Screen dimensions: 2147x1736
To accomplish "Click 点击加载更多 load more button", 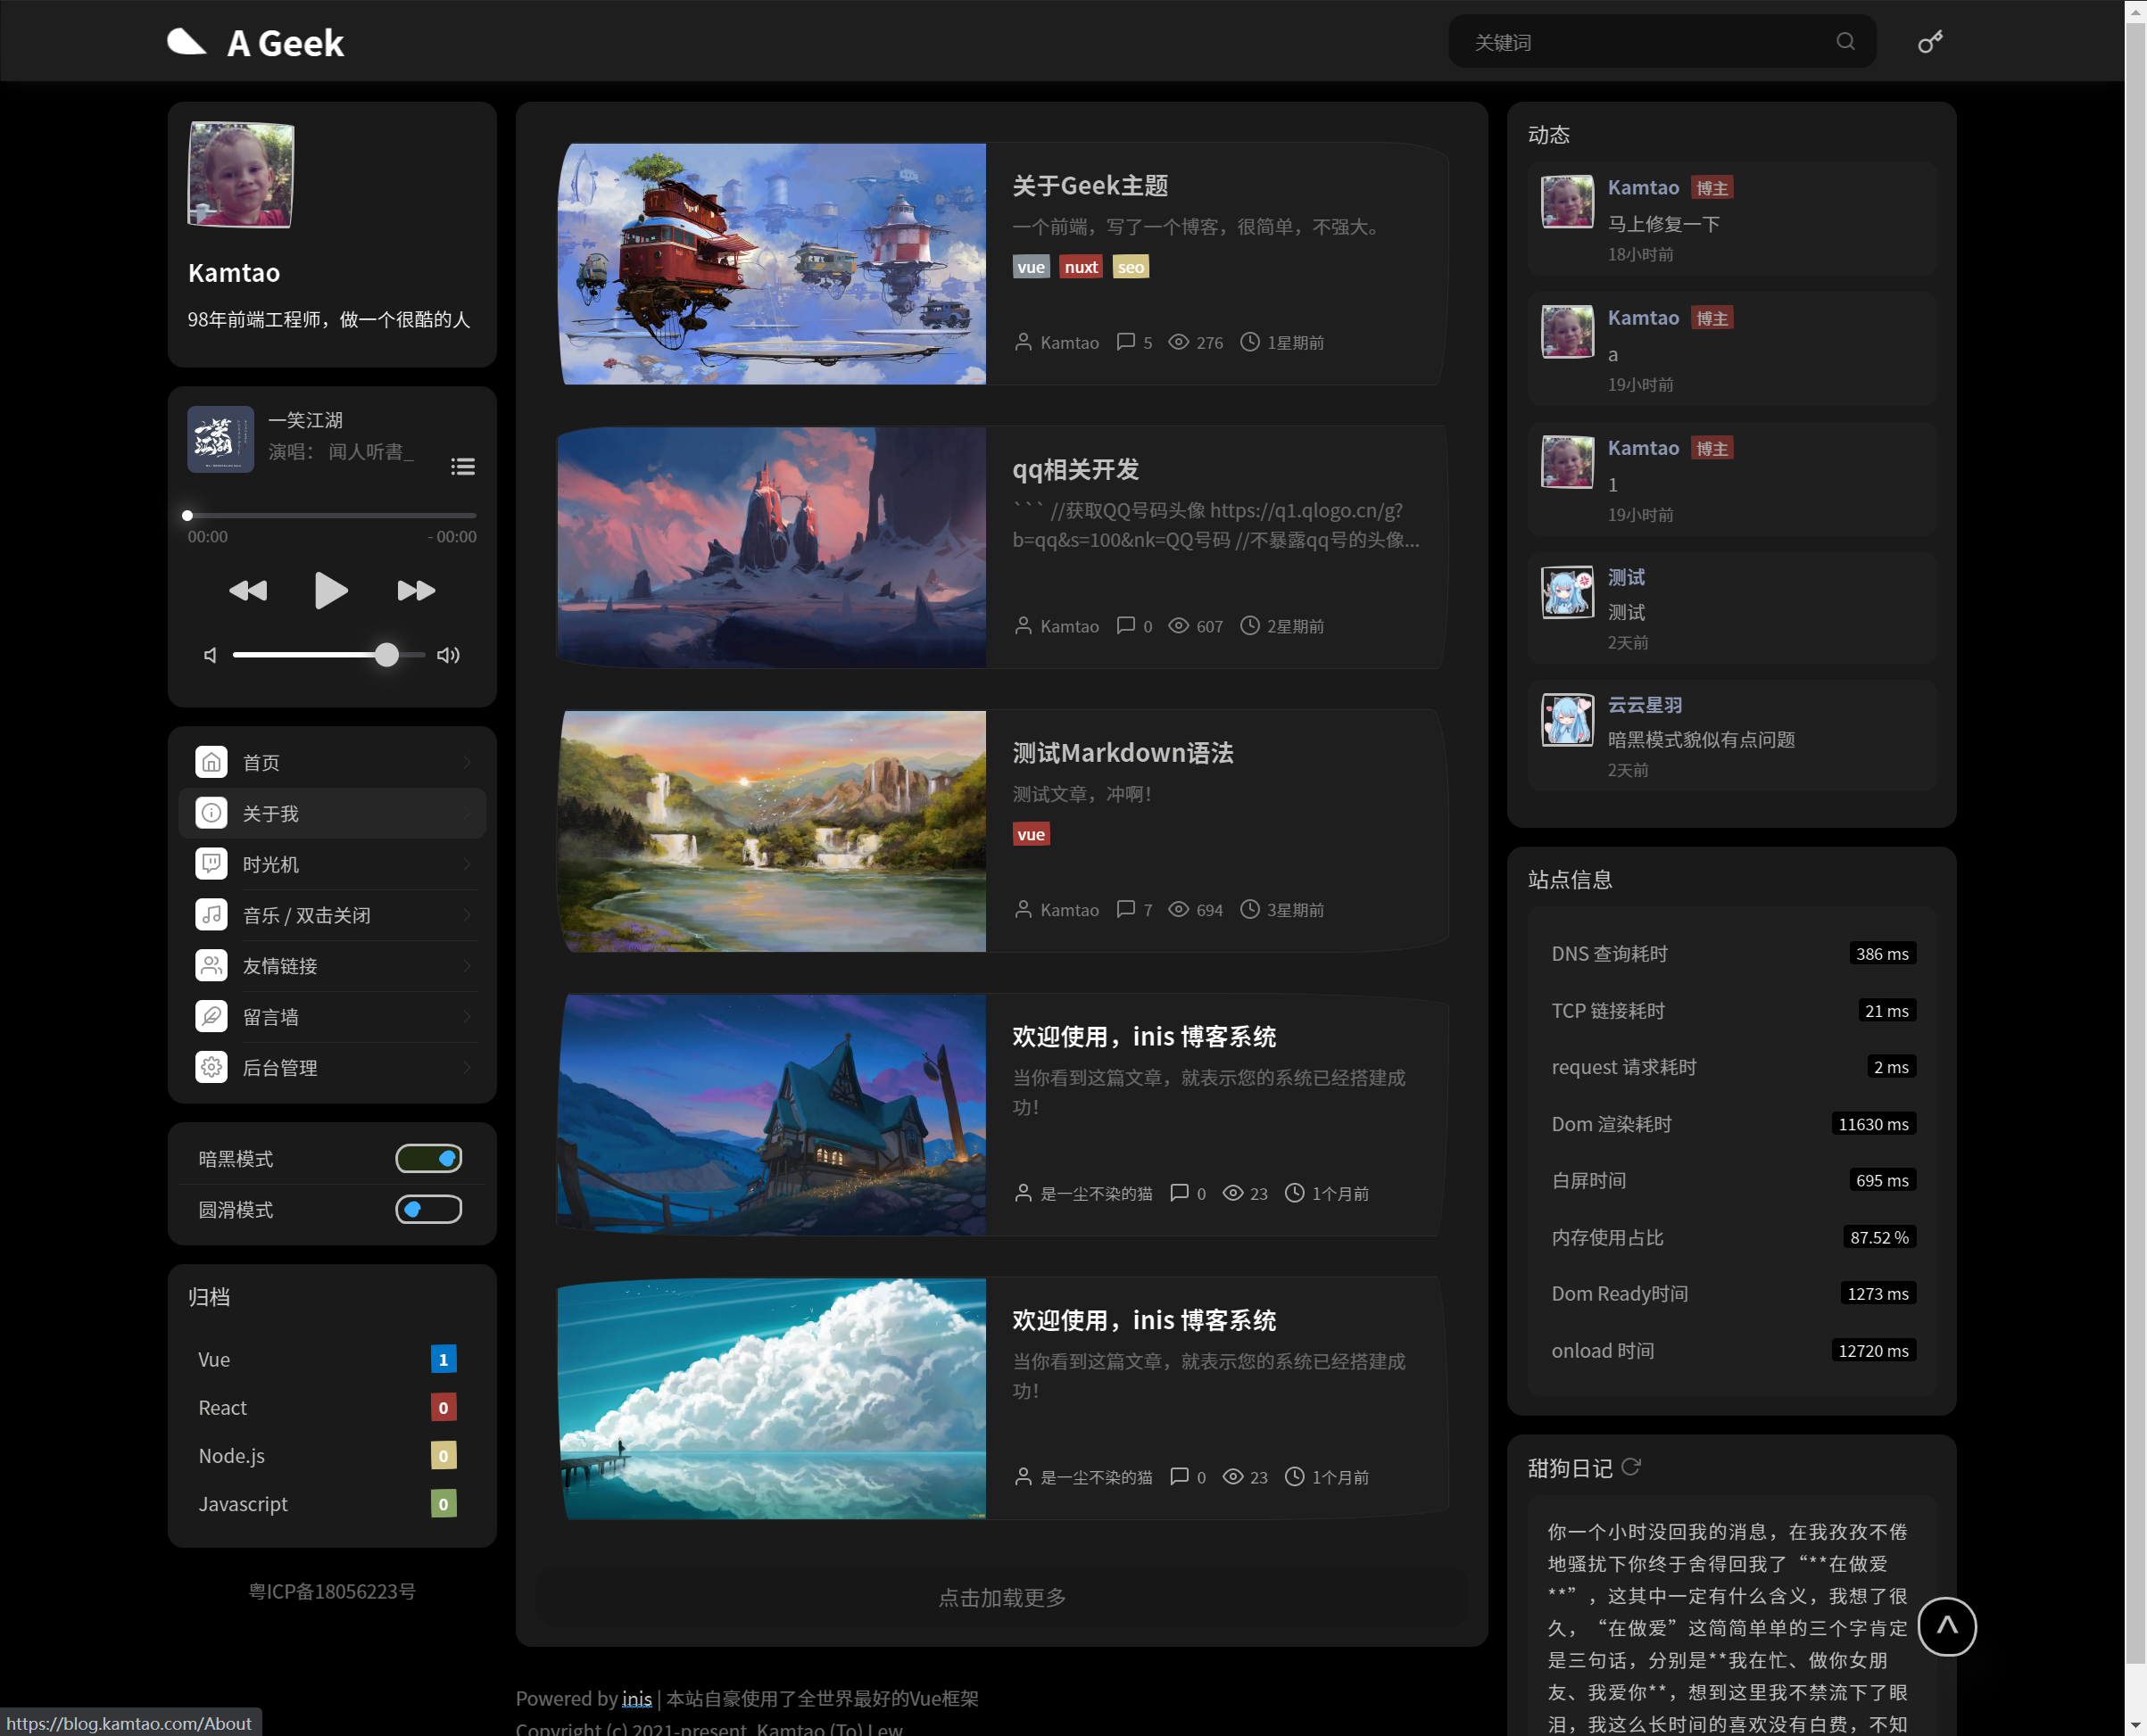I will [x=1001, y=1597].
